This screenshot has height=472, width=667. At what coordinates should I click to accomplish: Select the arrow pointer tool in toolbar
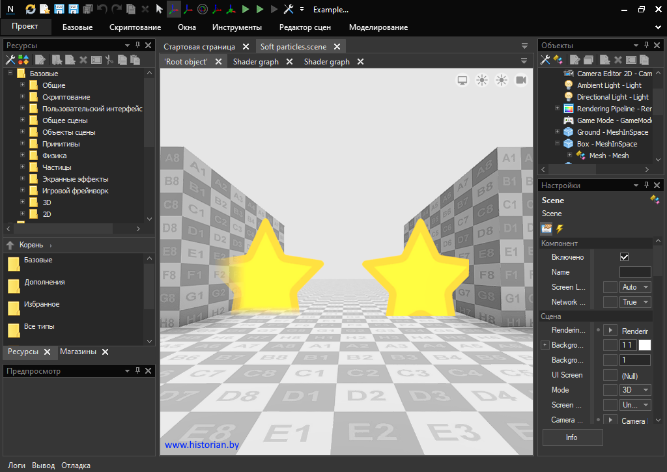point(159,9)
